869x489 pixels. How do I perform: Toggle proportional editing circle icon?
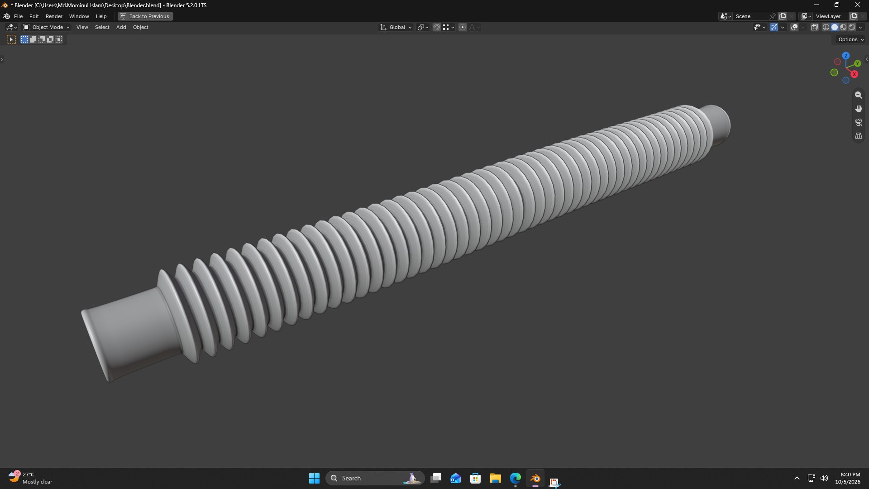[463, 28]
